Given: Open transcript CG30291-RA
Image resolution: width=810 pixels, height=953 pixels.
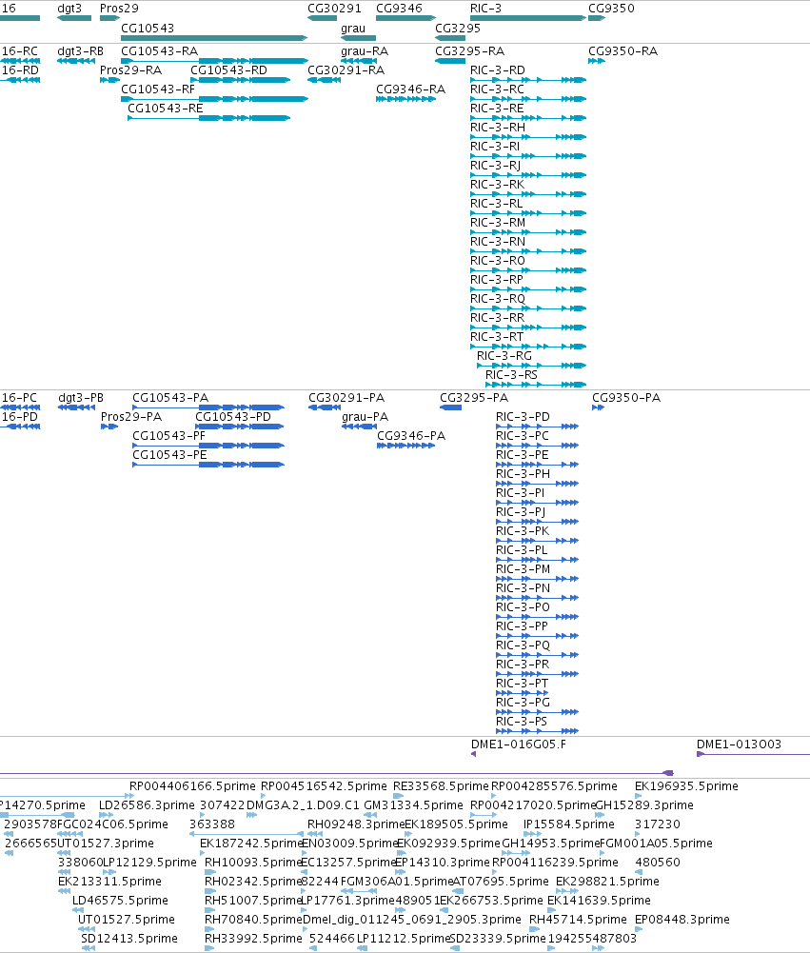Looking at the screenshot, I should pos(346,70).
